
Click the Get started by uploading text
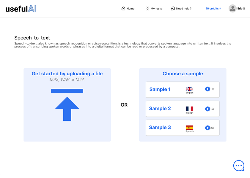[67, 74]
